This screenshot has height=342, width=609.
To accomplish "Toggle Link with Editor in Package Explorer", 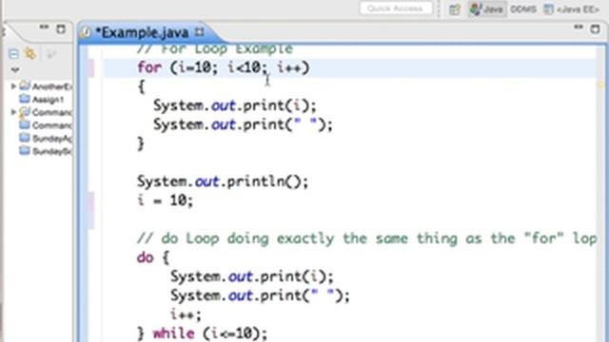I will pos(30,53).
